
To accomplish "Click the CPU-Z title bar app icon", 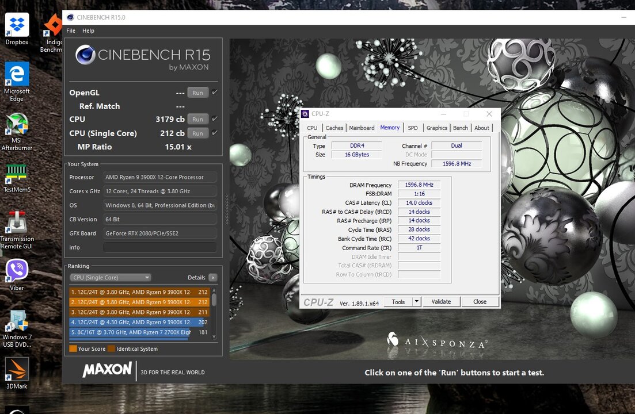I will 305,114.
